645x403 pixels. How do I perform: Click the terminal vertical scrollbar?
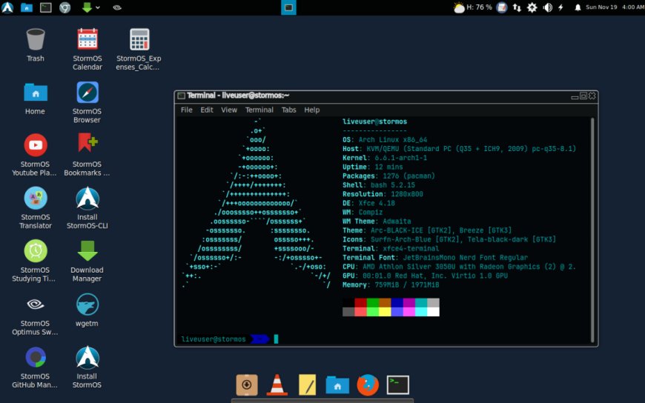[592, 230]
